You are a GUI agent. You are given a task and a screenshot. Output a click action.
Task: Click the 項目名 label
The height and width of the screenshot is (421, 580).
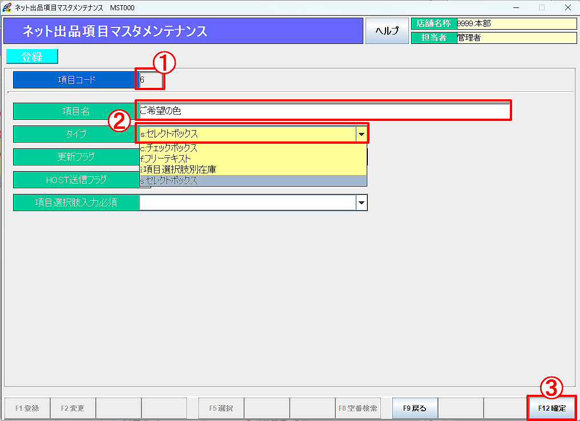point(76,111)
